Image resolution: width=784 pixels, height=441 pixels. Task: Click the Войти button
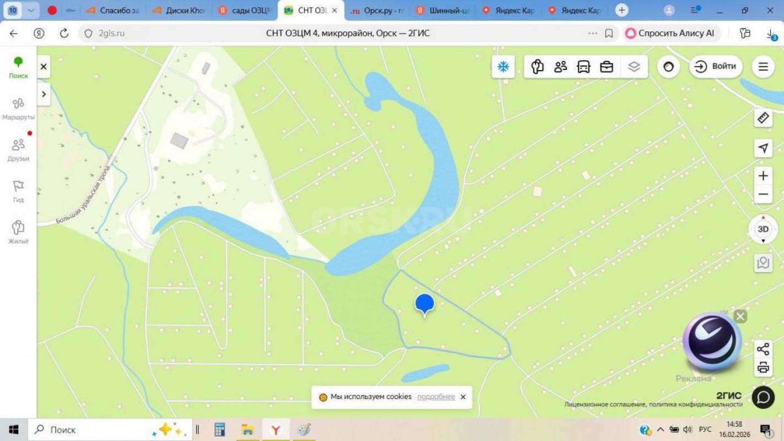tap(715, 66)
